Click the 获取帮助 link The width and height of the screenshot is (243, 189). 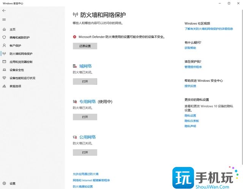[190, 48]
